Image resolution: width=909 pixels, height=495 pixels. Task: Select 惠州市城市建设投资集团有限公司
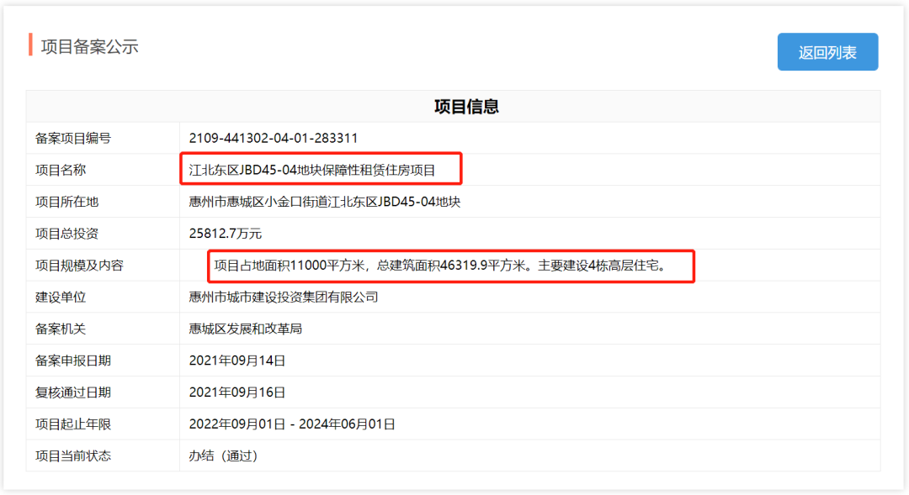coord(284,298)
